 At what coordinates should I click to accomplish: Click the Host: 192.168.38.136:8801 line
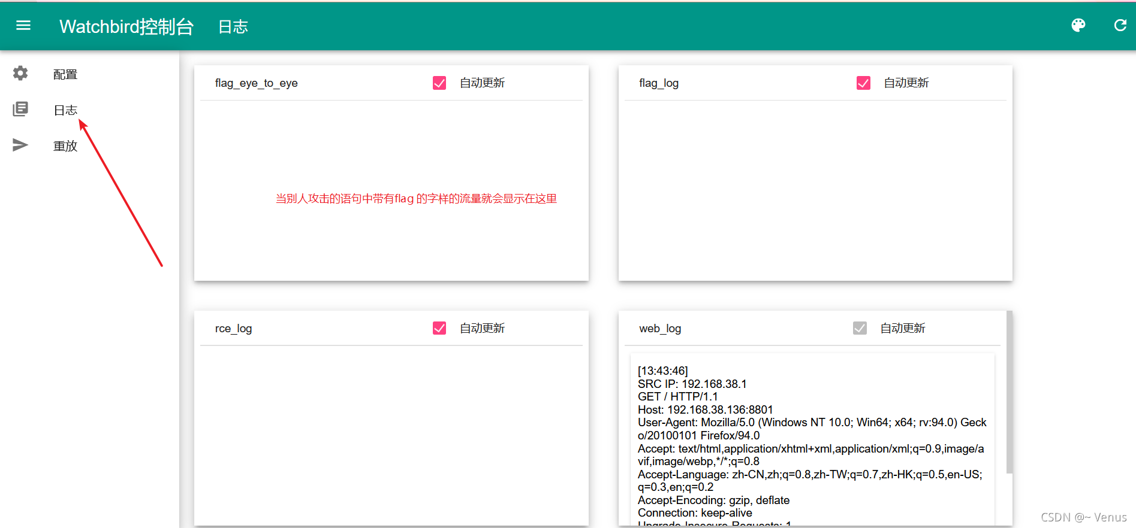pyautogui.click(x=706, y=409)
